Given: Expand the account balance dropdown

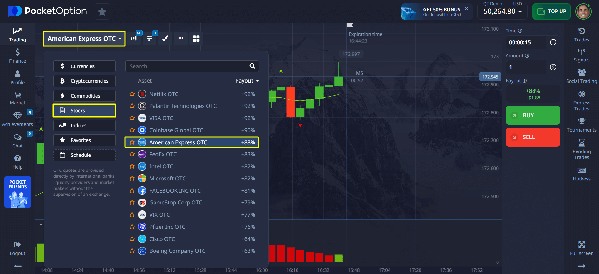Looking at the screenshot, I should [x=520, y=12].
